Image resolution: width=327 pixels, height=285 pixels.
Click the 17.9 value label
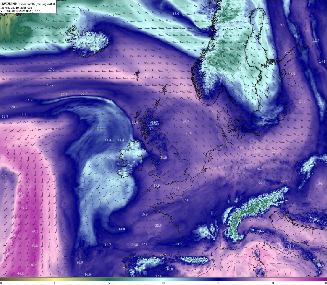pos(157,185)
